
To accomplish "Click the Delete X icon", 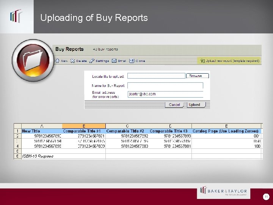I will (x=72, y=61).
